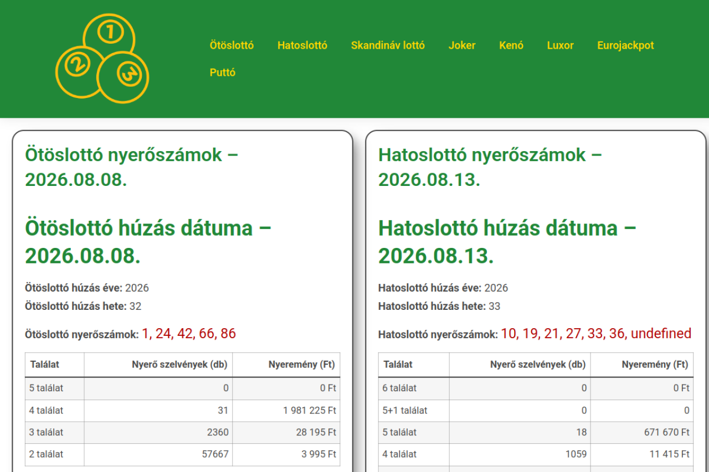709x472 pixels.
Task: Click the 5 találat cell in Ötöslottó table
Action: [x=55, y=388]
